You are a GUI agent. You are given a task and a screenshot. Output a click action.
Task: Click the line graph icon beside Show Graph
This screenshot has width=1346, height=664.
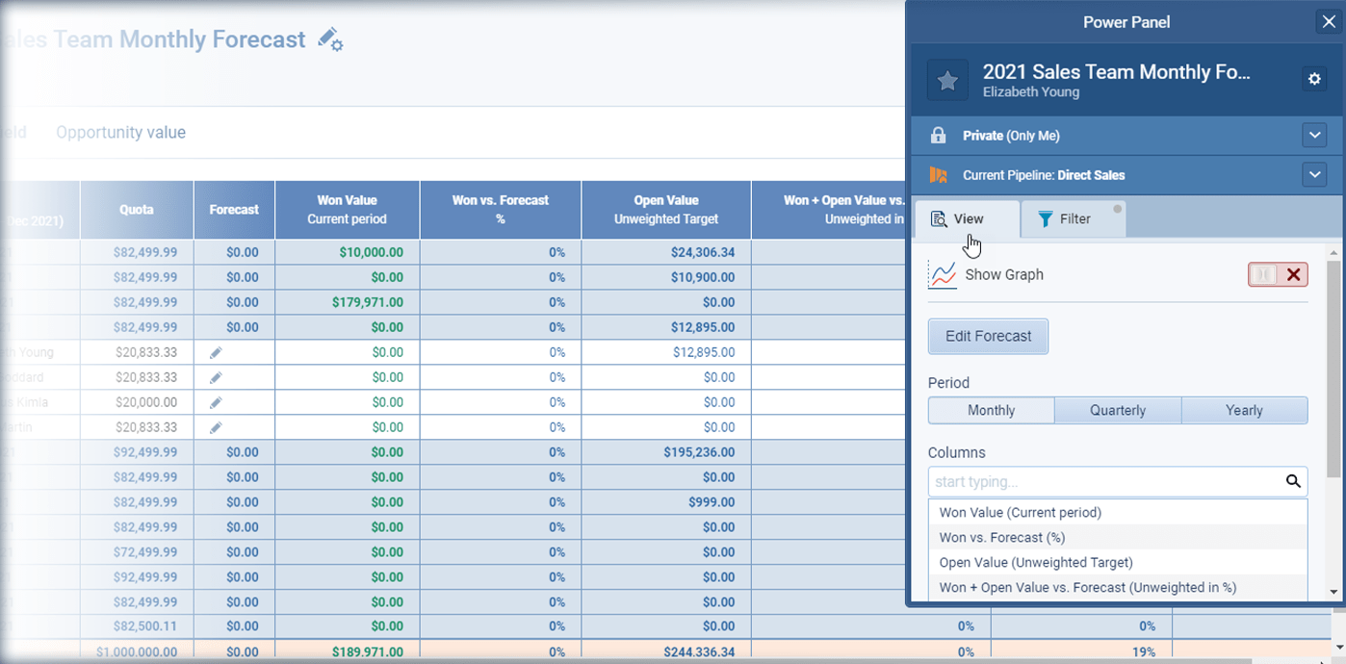941,274
